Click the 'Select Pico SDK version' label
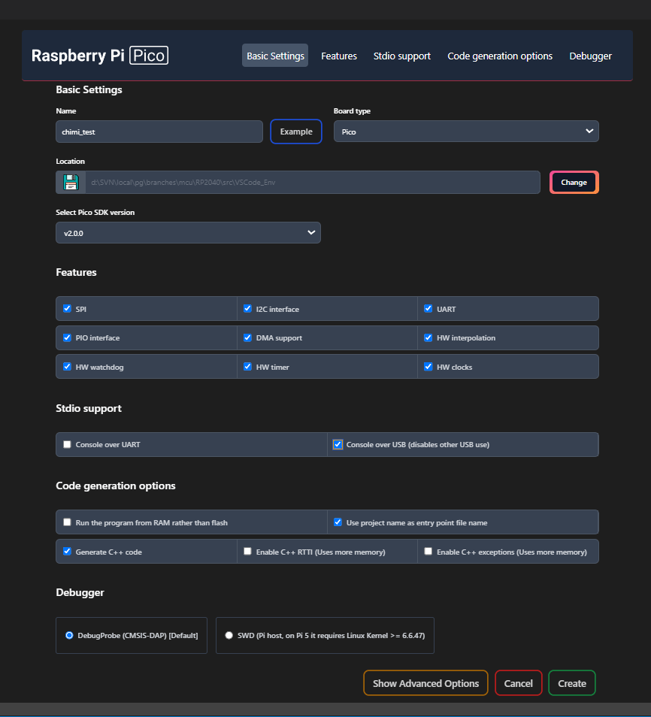The width and height of the screenshot is (651, 717). [95, 212]
